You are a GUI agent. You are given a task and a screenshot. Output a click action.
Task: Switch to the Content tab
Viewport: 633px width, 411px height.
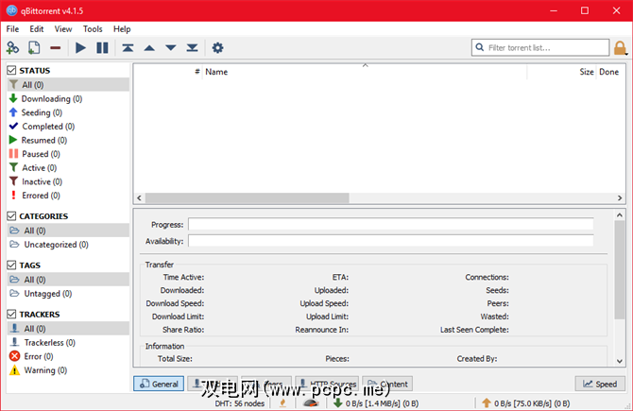click(x=387, y=384)
